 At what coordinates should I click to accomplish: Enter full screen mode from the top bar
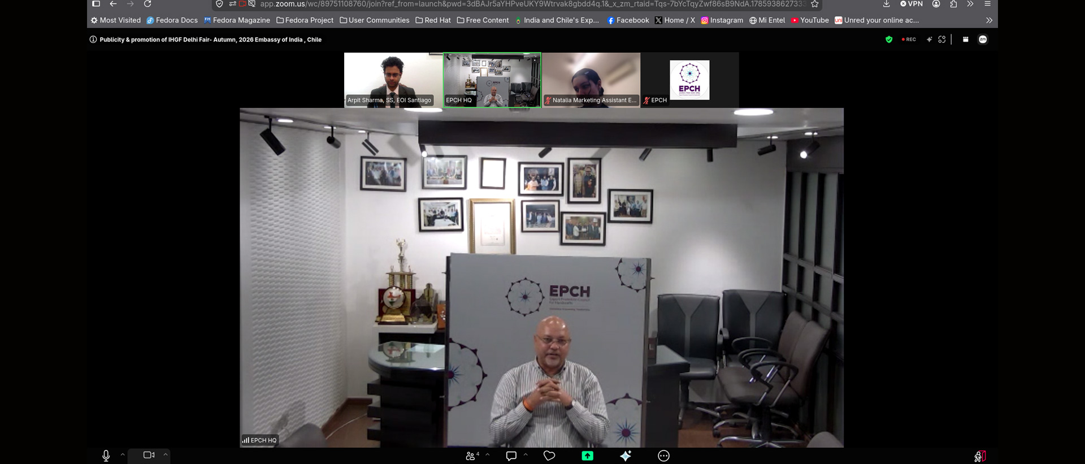click(x=942, y=40)
